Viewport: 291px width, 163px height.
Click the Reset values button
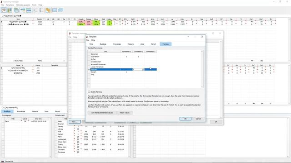point(125,113)
